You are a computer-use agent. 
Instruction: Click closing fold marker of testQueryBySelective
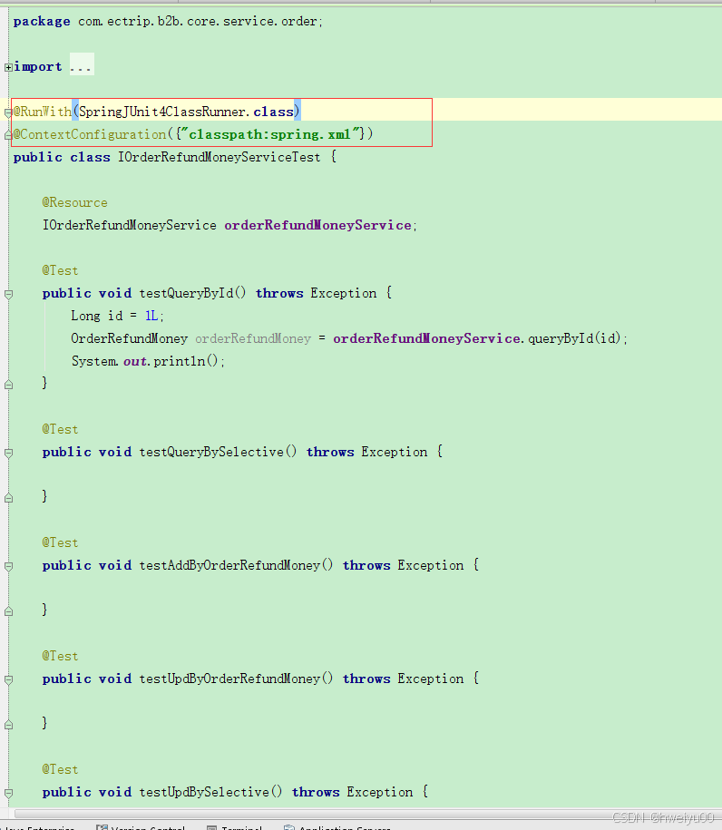point(8,498)
